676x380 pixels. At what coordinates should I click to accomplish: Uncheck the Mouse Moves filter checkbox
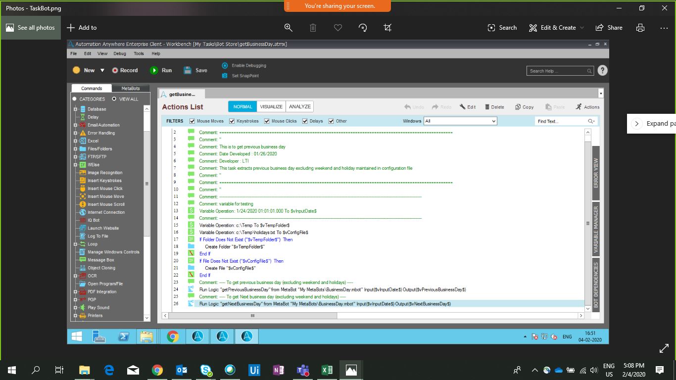[192, 121]
